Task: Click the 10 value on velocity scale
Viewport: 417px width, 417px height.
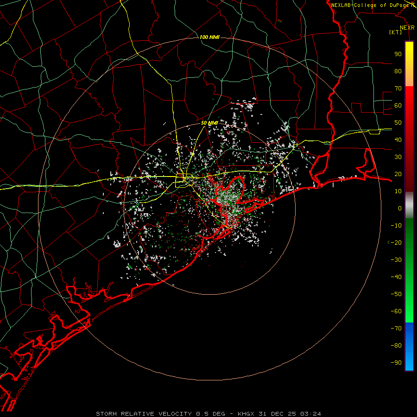Action: 398,191
